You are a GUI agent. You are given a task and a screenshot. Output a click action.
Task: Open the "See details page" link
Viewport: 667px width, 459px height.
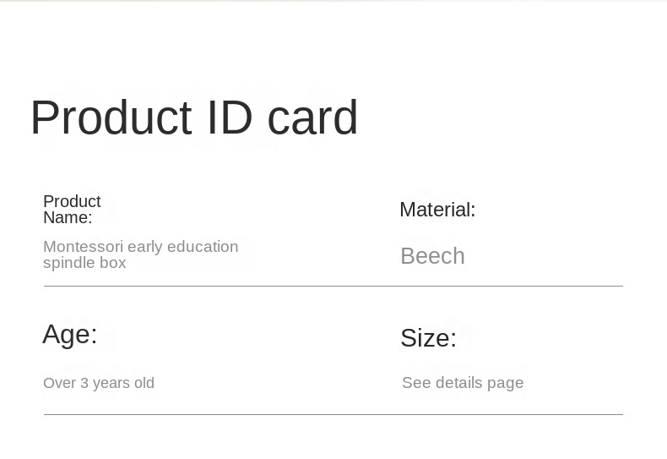point(463,382)
